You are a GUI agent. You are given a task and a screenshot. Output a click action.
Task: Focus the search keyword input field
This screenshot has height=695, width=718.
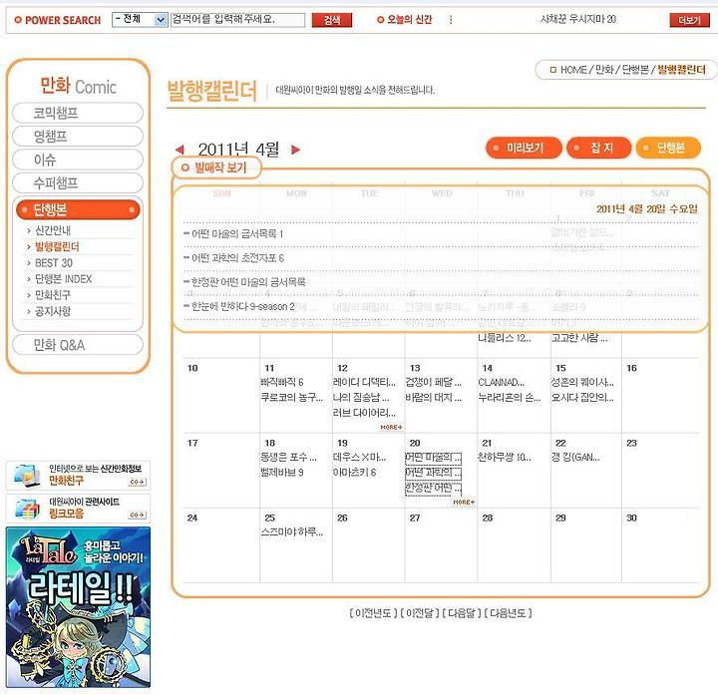[x=237, y=20]
